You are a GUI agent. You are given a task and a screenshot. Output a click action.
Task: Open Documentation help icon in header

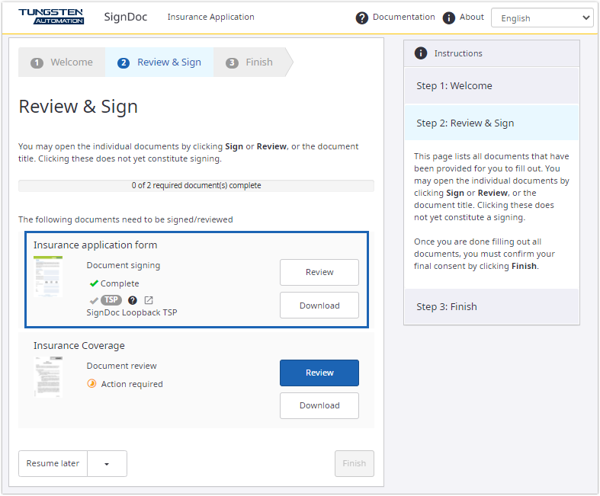tap(362, 18)
